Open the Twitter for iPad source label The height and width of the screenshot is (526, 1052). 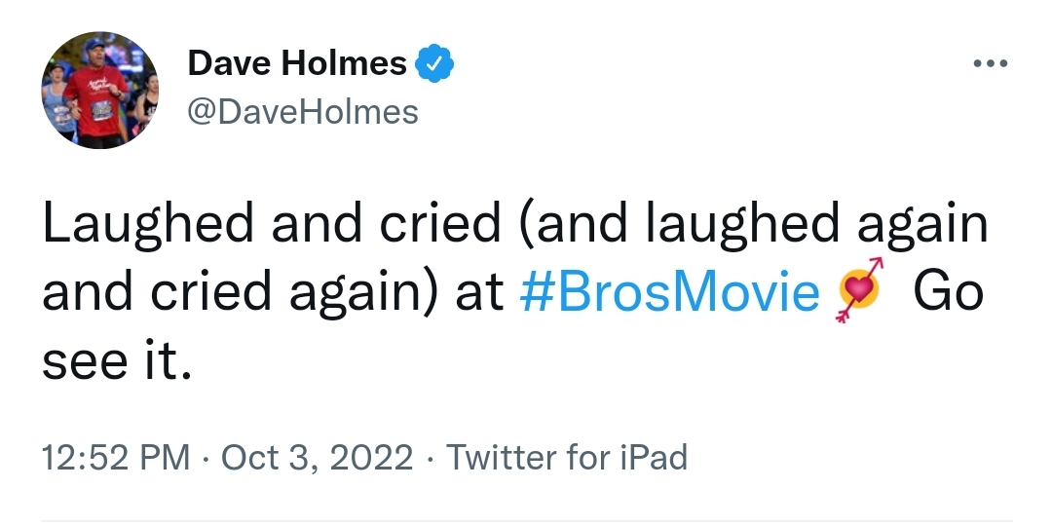(567, 458)
